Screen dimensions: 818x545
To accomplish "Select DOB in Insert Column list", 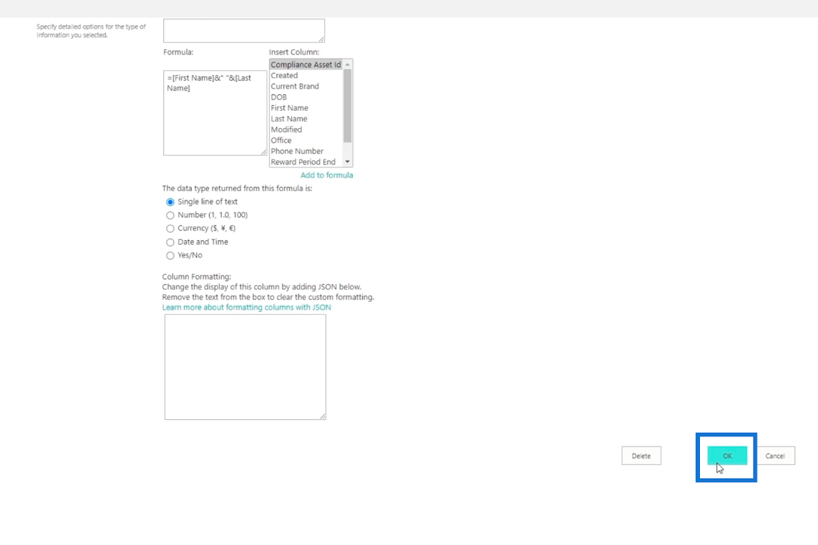I will (x=306, y=97).
